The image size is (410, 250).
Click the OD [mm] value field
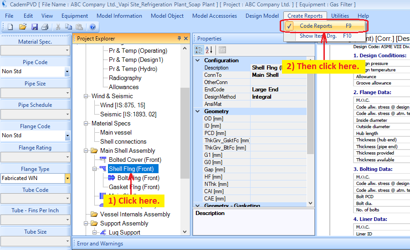tap(278, 119)
